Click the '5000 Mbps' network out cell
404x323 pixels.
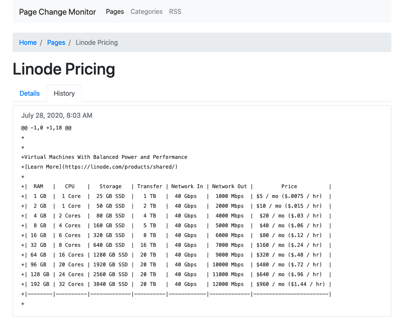click(x=230, y=226)
